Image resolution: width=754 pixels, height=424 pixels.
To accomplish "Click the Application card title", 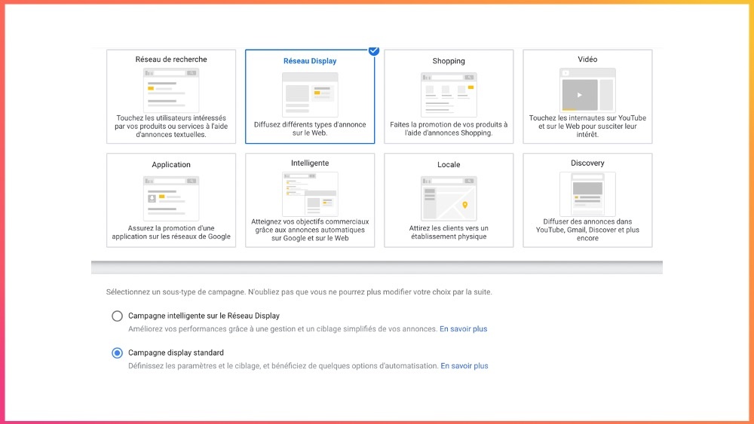I will click(x=171, y=165).
